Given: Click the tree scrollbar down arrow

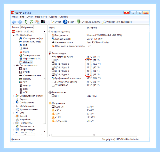Looking at the screenshot, I should click(x=44, y=131).
